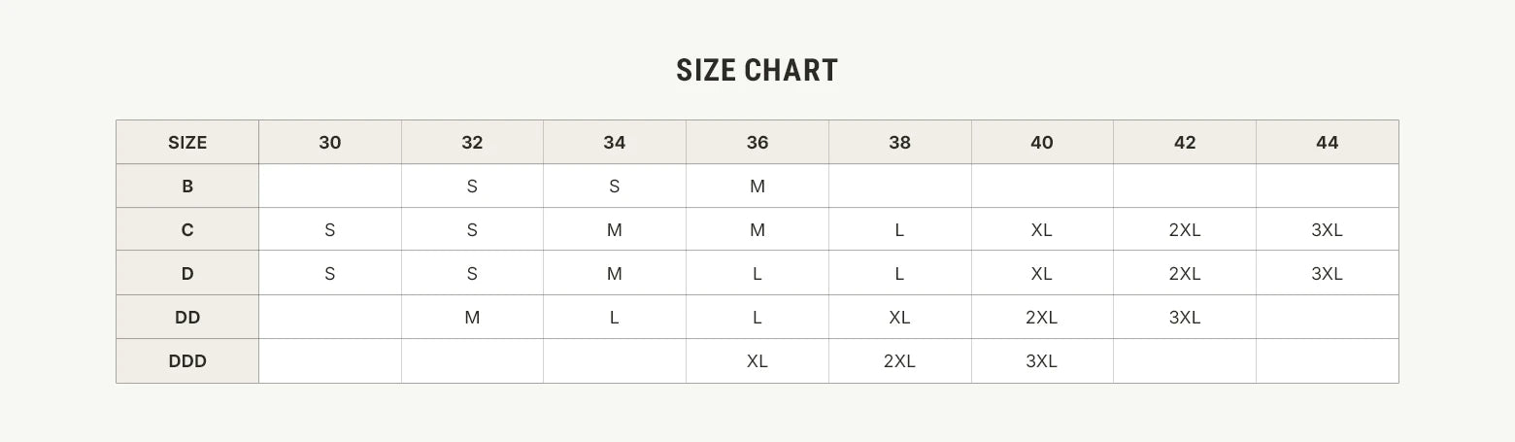This screenshot has height=442, width=1515.
Task: Click the band size 30 column header
Action: (330, 142)
